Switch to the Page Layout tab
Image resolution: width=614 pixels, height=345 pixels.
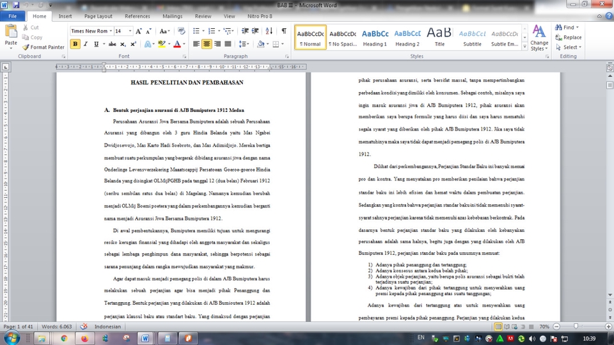click(x=98, y=16)
